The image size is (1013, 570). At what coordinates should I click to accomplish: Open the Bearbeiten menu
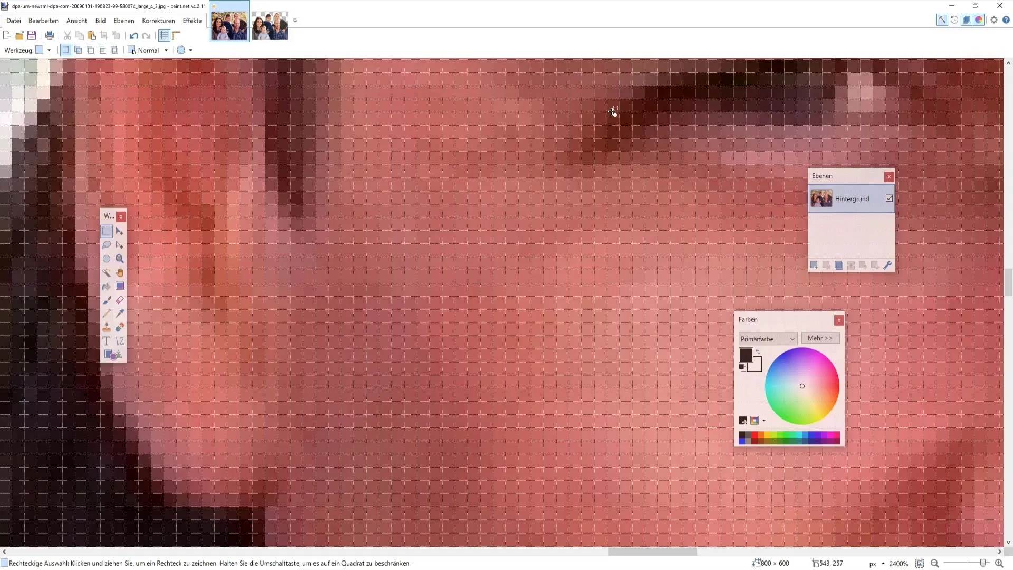[43, 21]
